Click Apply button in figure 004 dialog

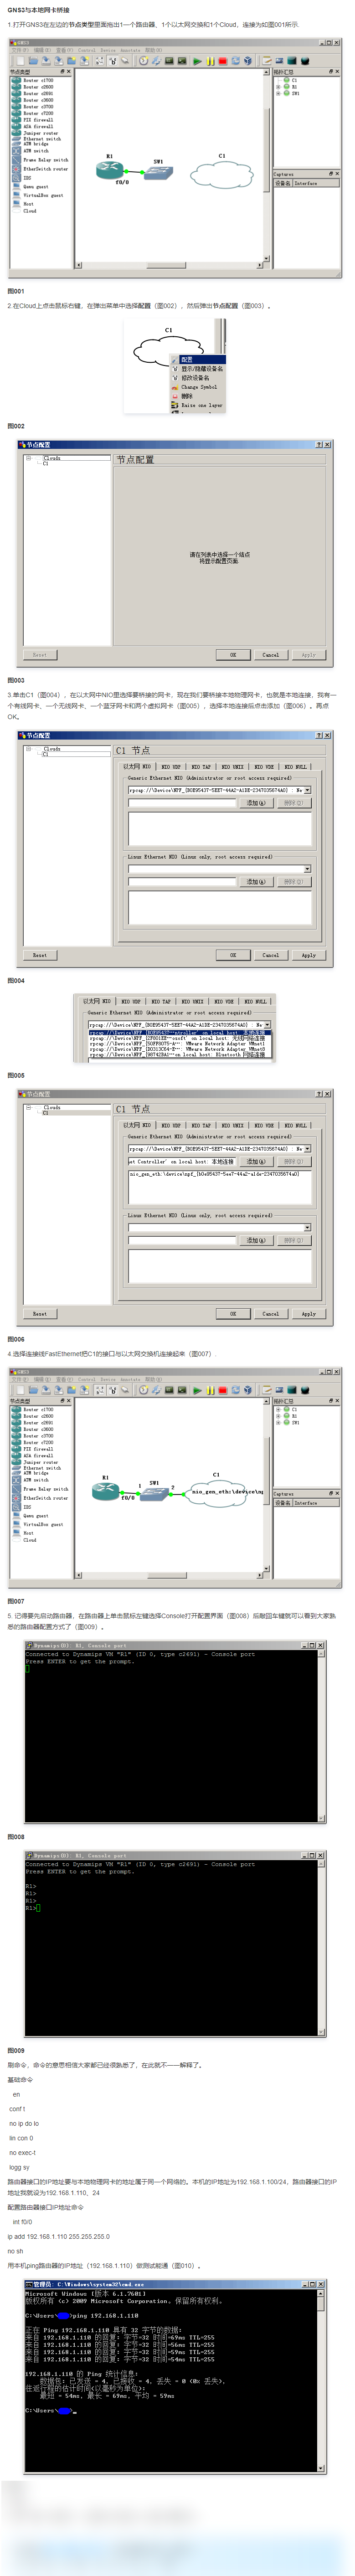[x=309, y=955]
